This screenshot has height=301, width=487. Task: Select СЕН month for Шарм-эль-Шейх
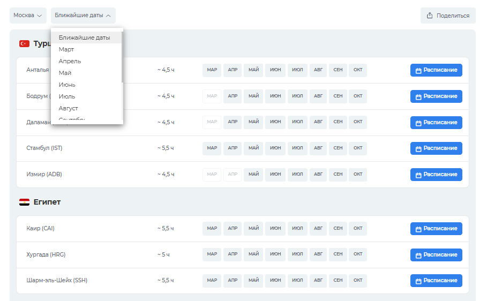click(x=338, y=280)
